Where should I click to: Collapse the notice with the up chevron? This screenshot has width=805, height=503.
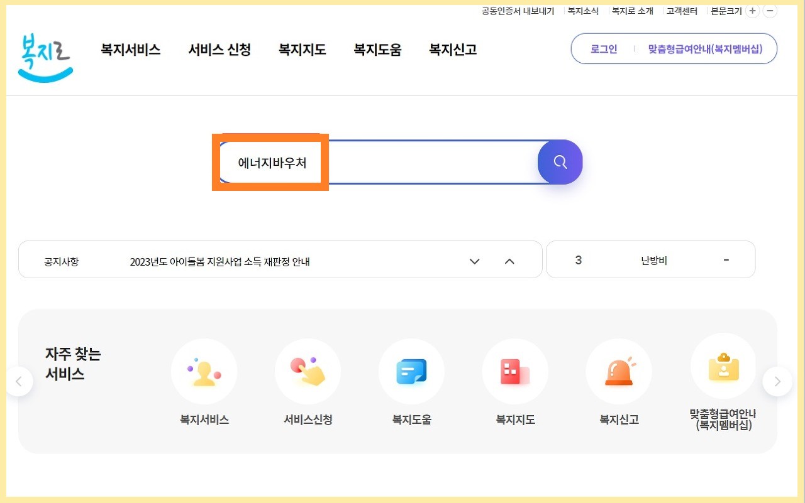coord(509,261)
